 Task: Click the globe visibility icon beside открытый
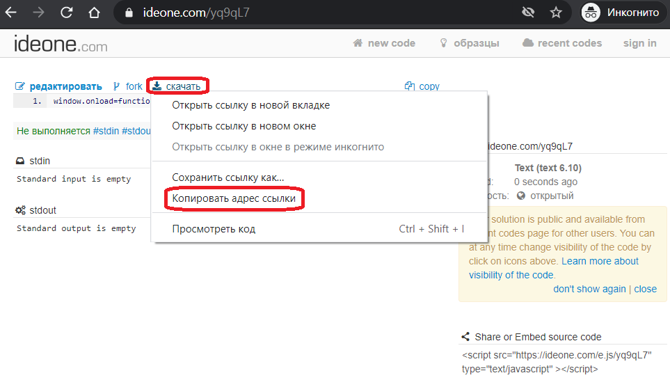pyautogui.click(x=521, y=196)
